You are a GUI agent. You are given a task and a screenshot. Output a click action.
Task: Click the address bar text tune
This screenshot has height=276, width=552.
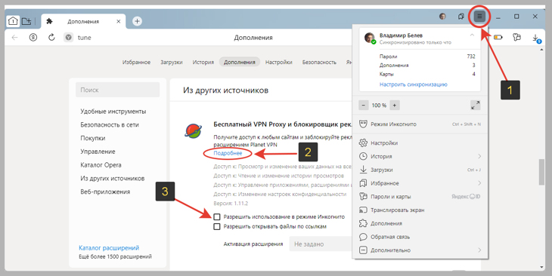[84, 38]
